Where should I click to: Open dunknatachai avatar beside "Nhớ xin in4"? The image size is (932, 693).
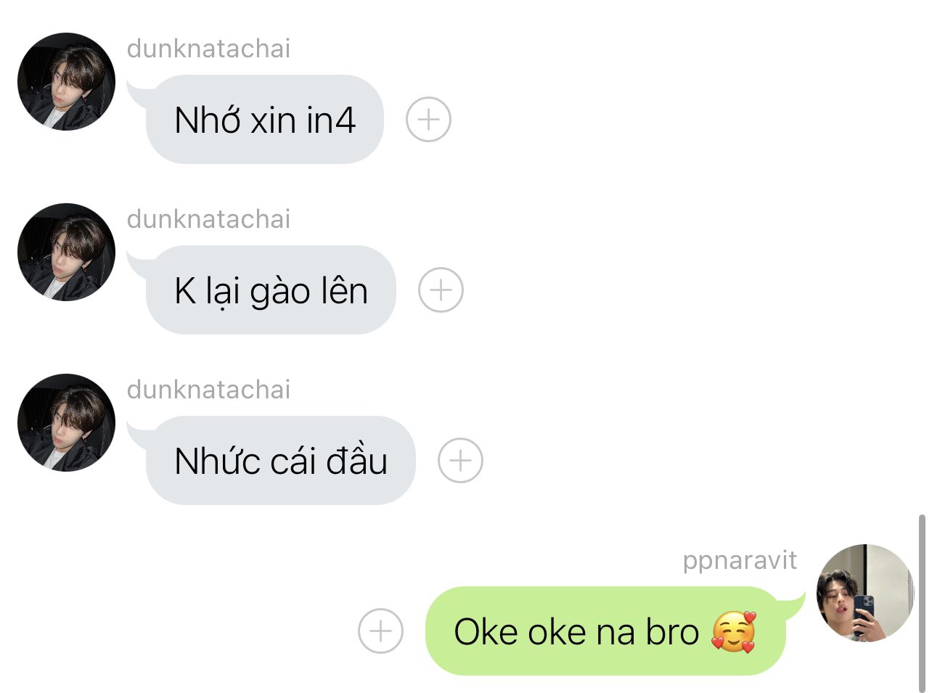pos(66,81)
